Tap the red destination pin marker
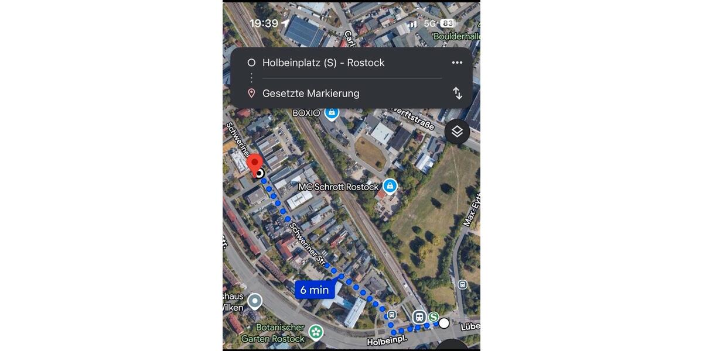The height and width of the screenshot is (351, 703). [x=254, y=165]
